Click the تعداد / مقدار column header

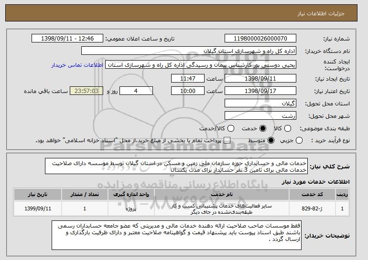pyautogui.click(x=85, y=195)
